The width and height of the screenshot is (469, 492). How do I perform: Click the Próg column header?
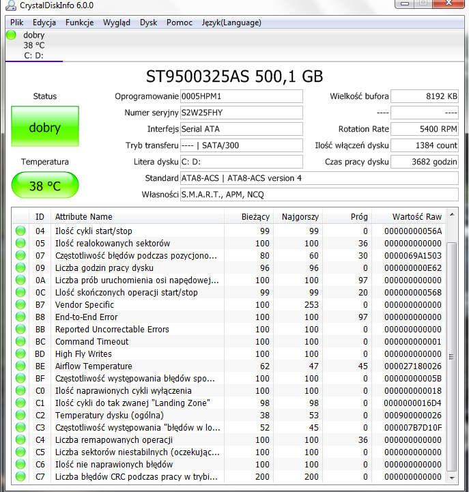click(347, 216)
